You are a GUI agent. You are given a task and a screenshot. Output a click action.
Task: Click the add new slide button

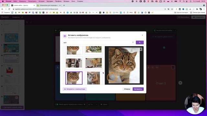coord(12,107)
